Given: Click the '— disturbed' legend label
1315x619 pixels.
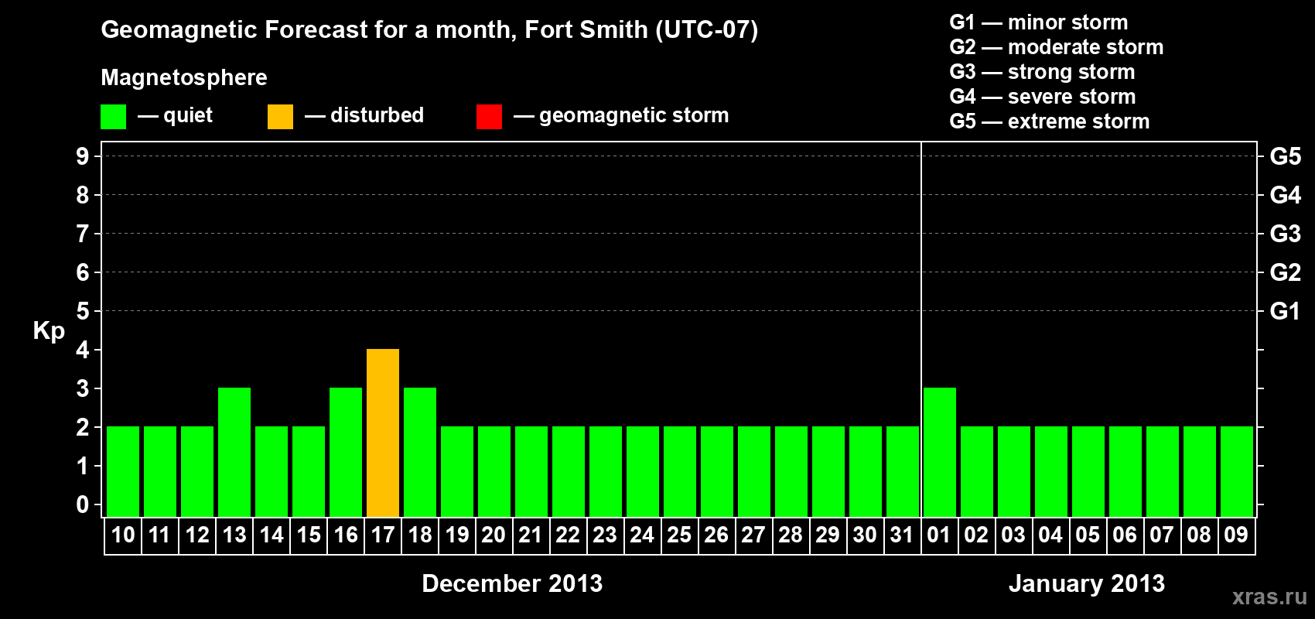Looking at the screenshot, I should pyautogui.click(x=364, y=115).
